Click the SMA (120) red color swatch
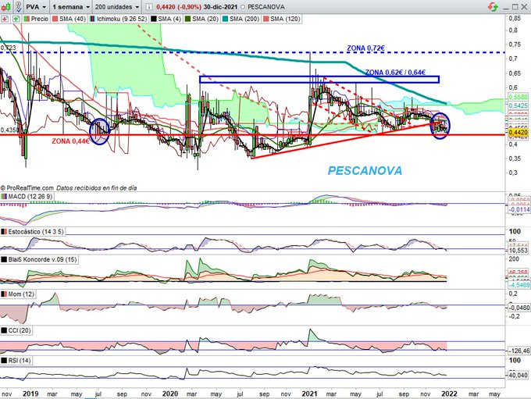The height and width of the screenshot is (399, 531). tap(265, 19)
